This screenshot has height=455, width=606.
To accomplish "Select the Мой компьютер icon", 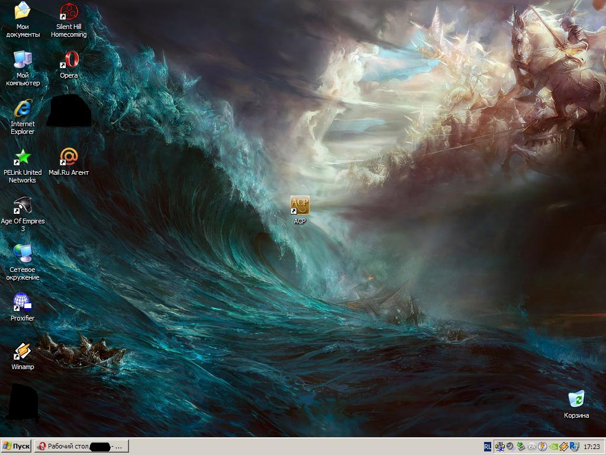I will click(22, 60).
